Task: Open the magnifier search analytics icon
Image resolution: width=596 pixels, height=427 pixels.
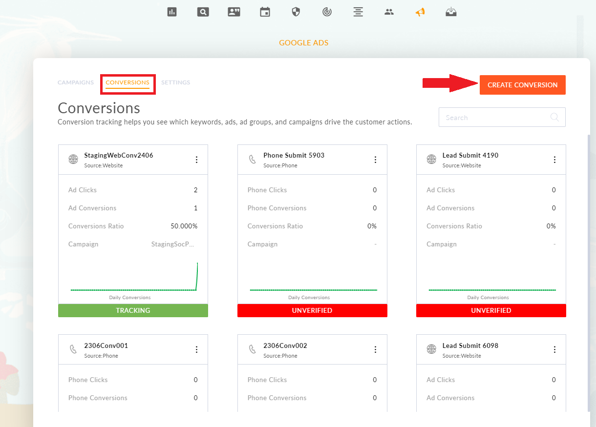Action: (x=203, y=12)
